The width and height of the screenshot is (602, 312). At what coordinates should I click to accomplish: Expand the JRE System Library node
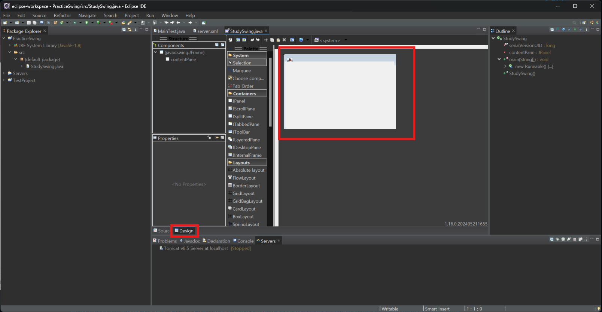click(10, 45)
